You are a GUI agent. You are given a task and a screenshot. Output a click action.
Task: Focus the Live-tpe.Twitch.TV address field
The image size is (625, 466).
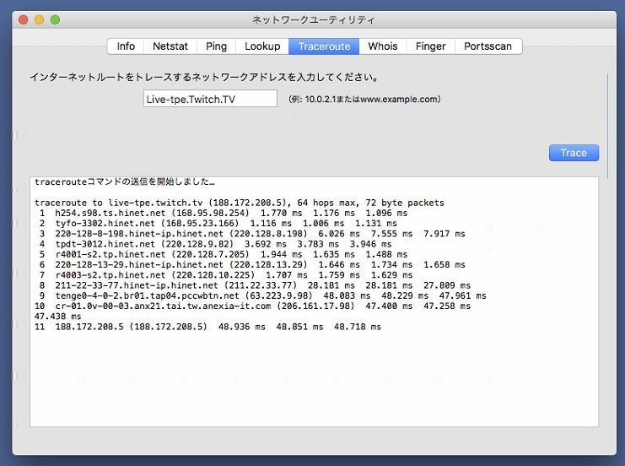pos(210,99)
